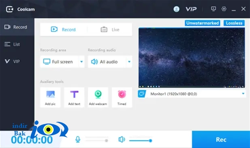Screen dimensions: 250x148
Task: Open the VIP sidebar item
Action: [x=17, y=61]
